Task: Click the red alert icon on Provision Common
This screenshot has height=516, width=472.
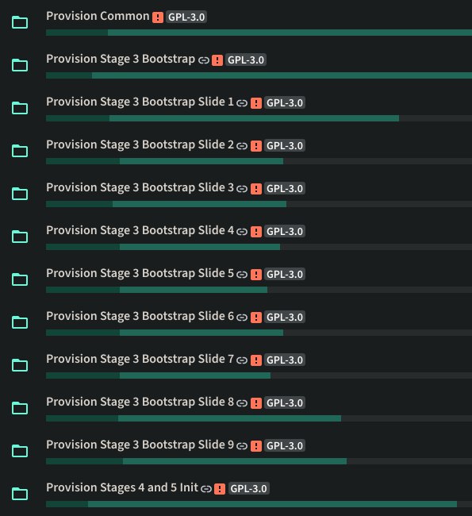Action: point(158,17)
